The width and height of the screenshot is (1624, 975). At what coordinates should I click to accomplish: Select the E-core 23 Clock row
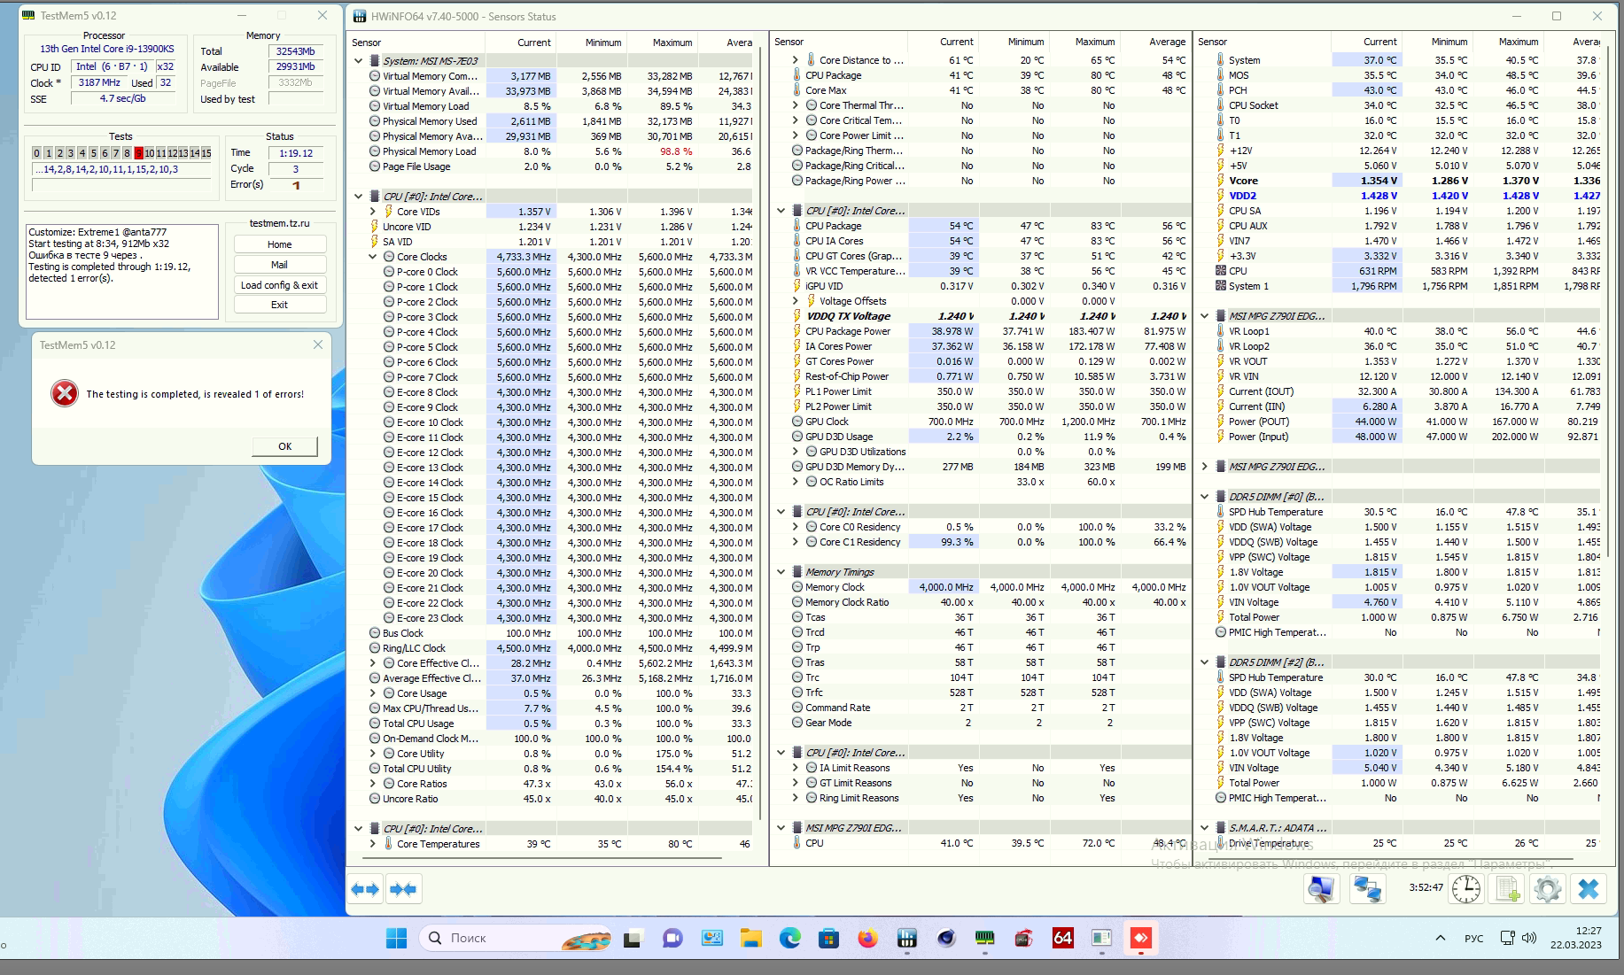click(551, 618)
